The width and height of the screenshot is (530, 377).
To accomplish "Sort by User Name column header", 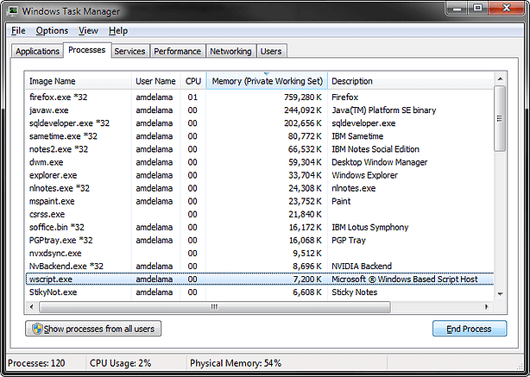I will pos(155,81).
